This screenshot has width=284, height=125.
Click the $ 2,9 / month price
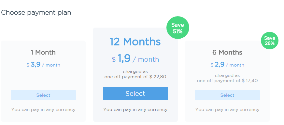(x=227, y=65)
